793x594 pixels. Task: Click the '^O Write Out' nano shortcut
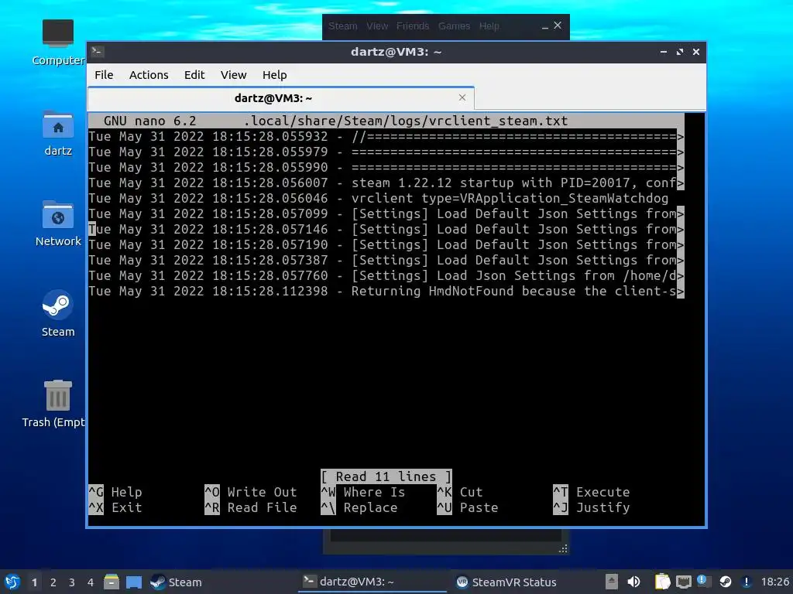251,492
